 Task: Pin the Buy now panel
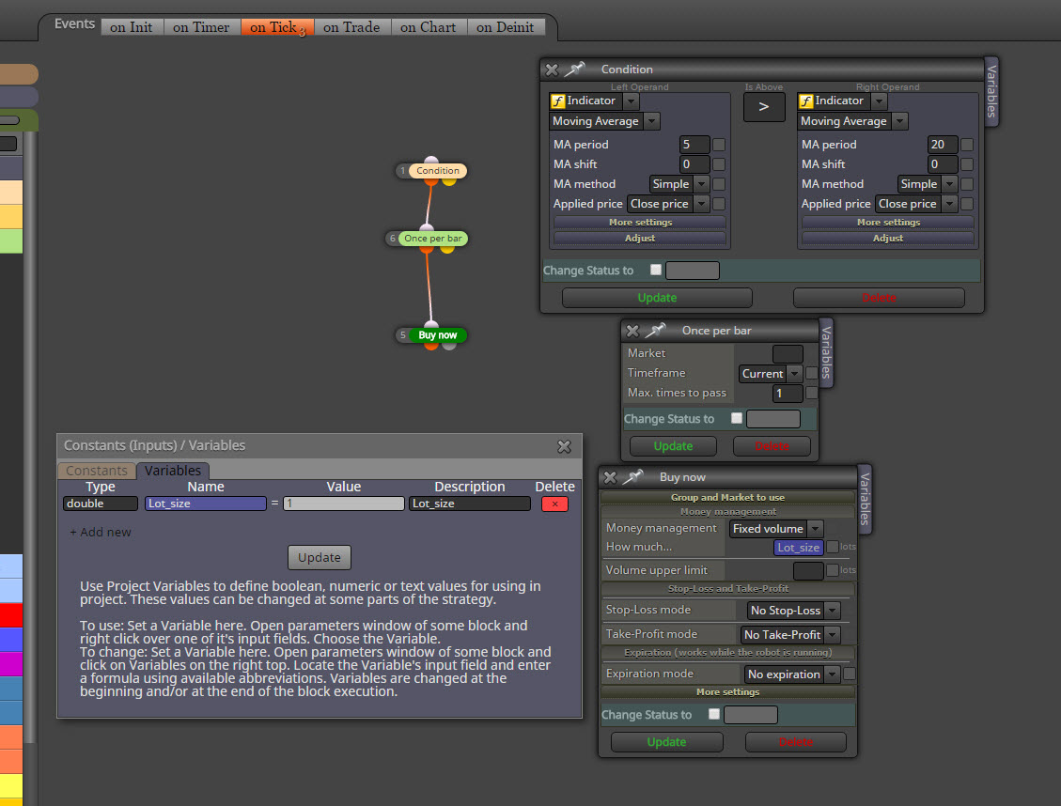(x=632, y=477)
